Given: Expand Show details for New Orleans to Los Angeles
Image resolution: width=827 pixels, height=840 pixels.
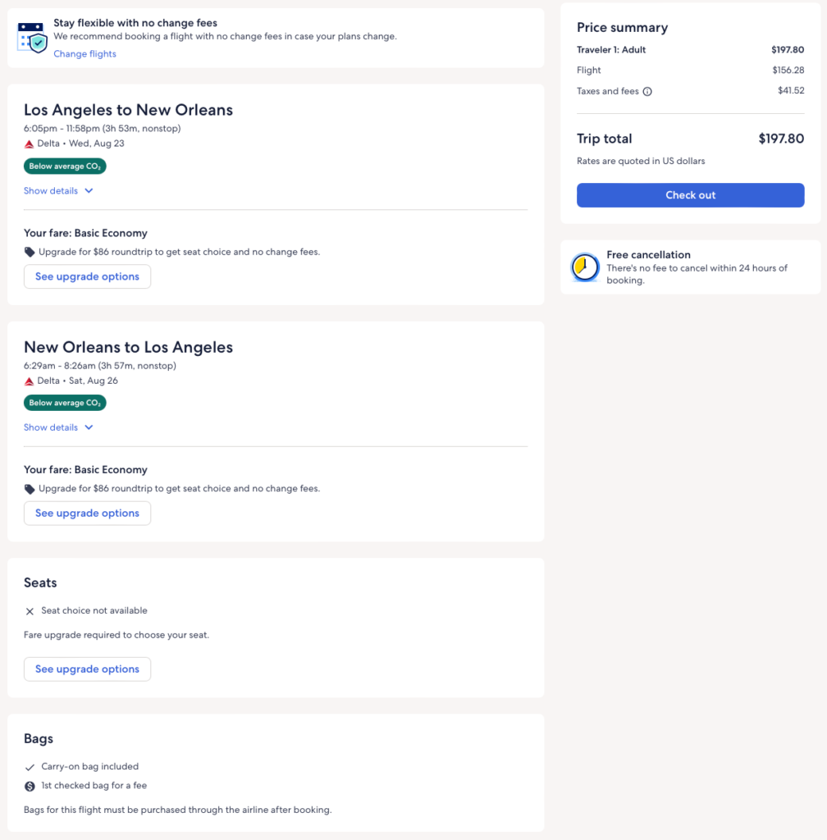Looking at the screenshot, I should click(x=51, y=427).
